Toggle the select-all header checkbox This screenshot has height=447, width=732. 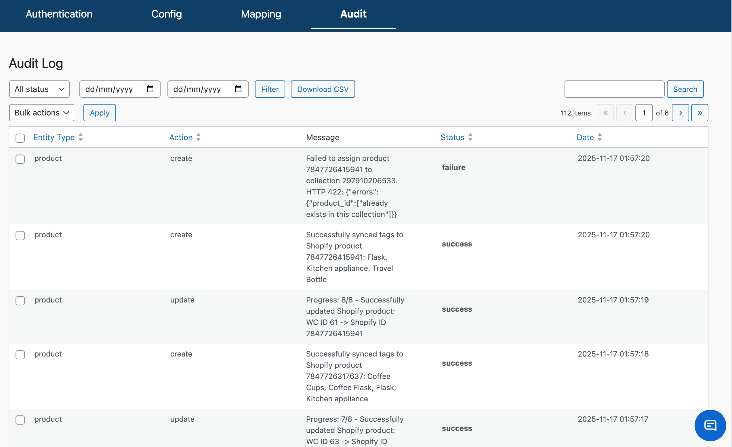[x=20, y=138]
